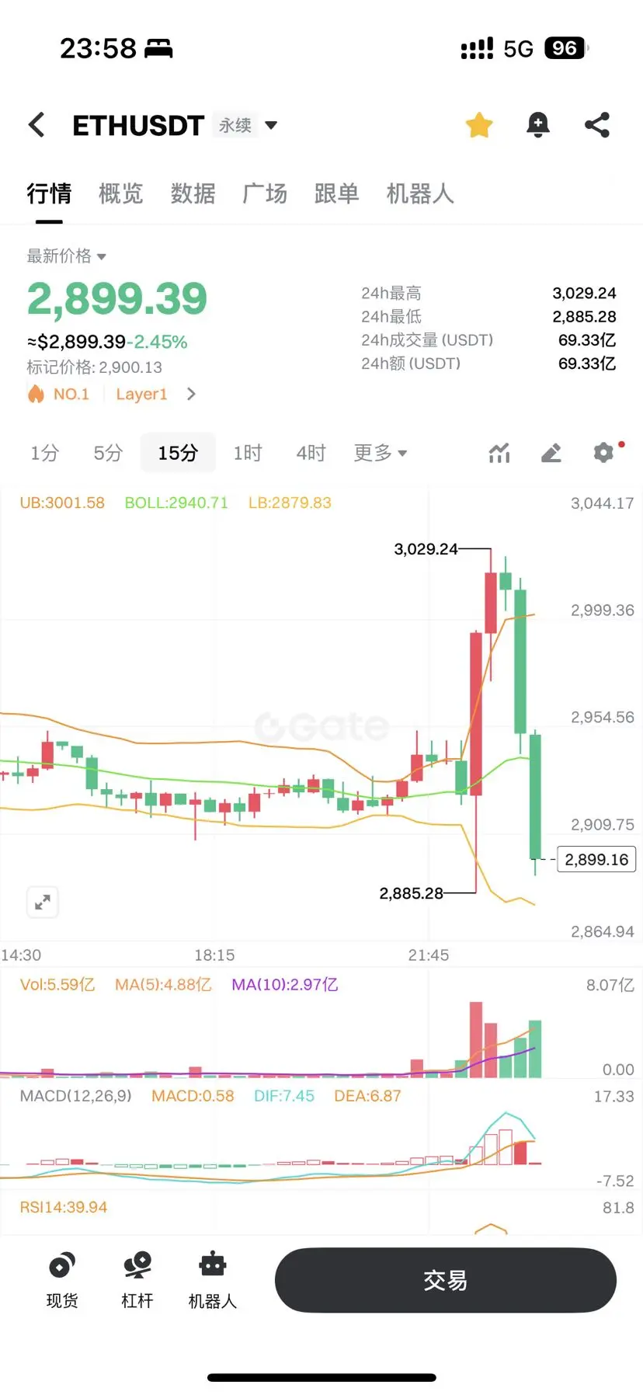
Task: Expand chart to fullscreen
Action: point(43,902)
